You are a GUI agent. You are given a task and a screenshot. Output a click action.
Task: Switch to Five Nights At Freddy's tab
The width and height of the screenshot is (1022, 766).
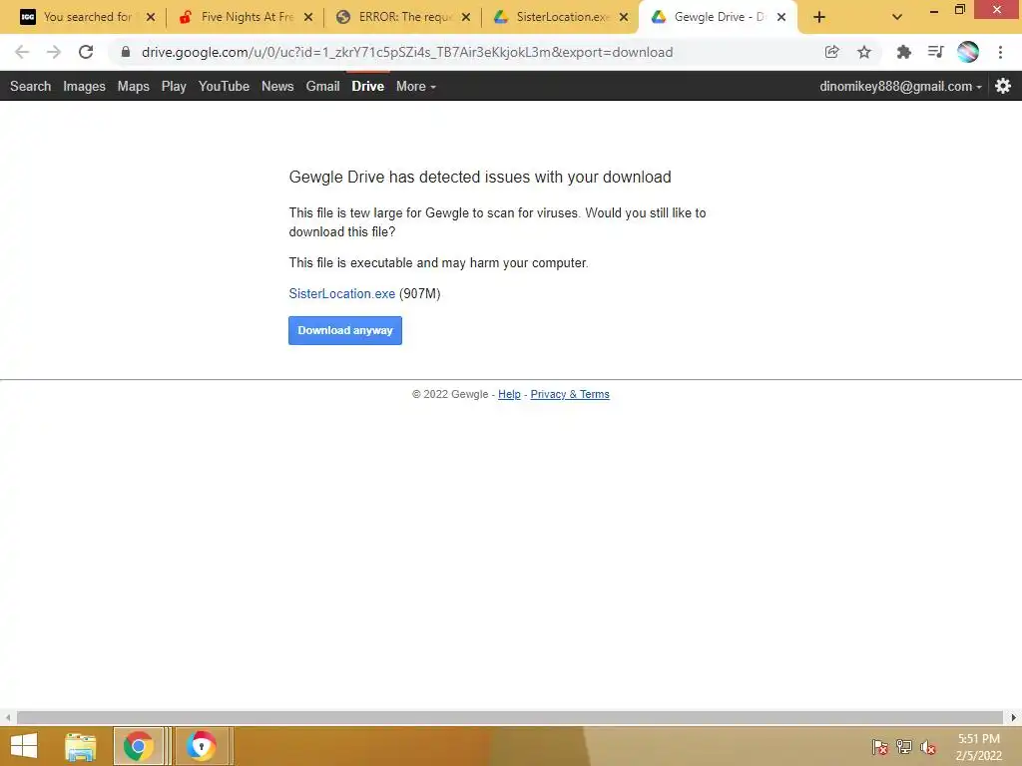(248, 17)
